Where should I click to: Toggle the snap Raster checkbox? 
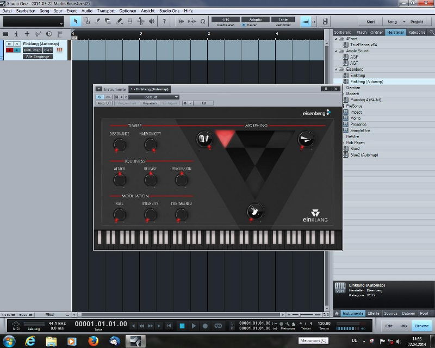point(244,25)
